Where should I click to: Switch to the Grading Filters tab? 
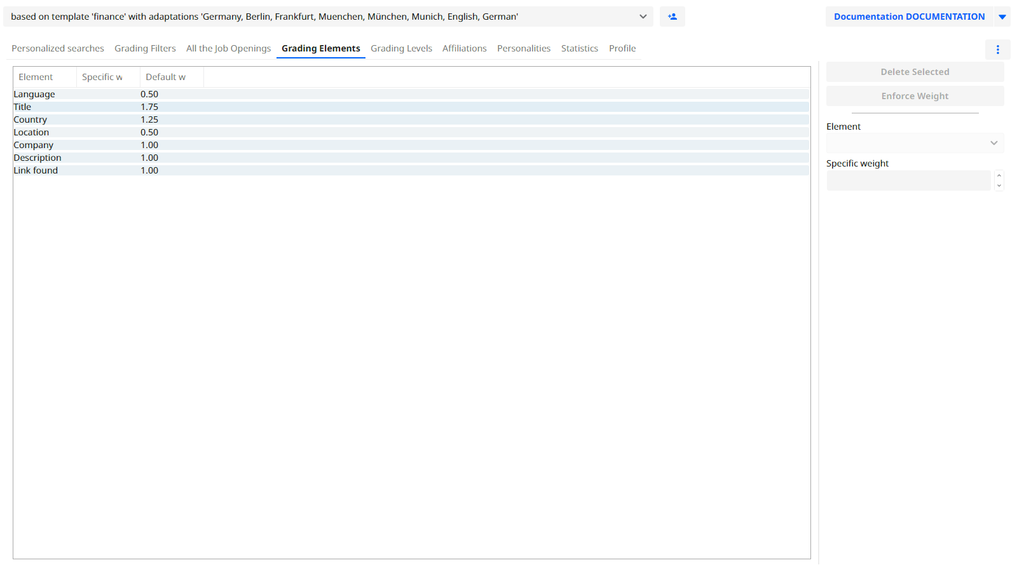coord(145,48)
